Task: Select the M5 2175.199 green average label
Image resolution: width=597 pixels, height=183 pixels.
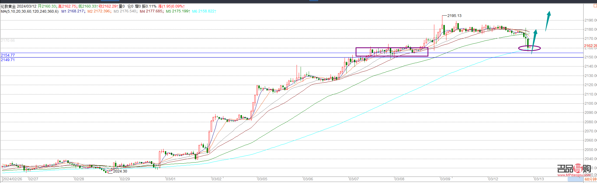Action: click(178, 11)
